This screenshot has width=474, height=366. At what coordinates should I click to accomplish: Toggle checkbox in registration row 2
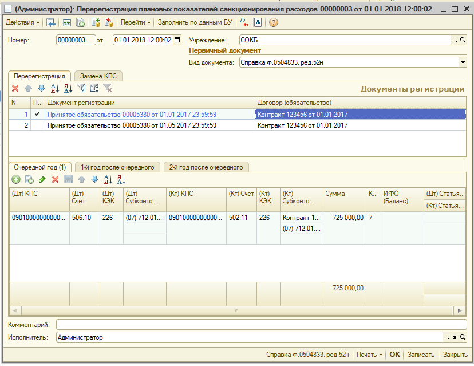tap(37, 125)
